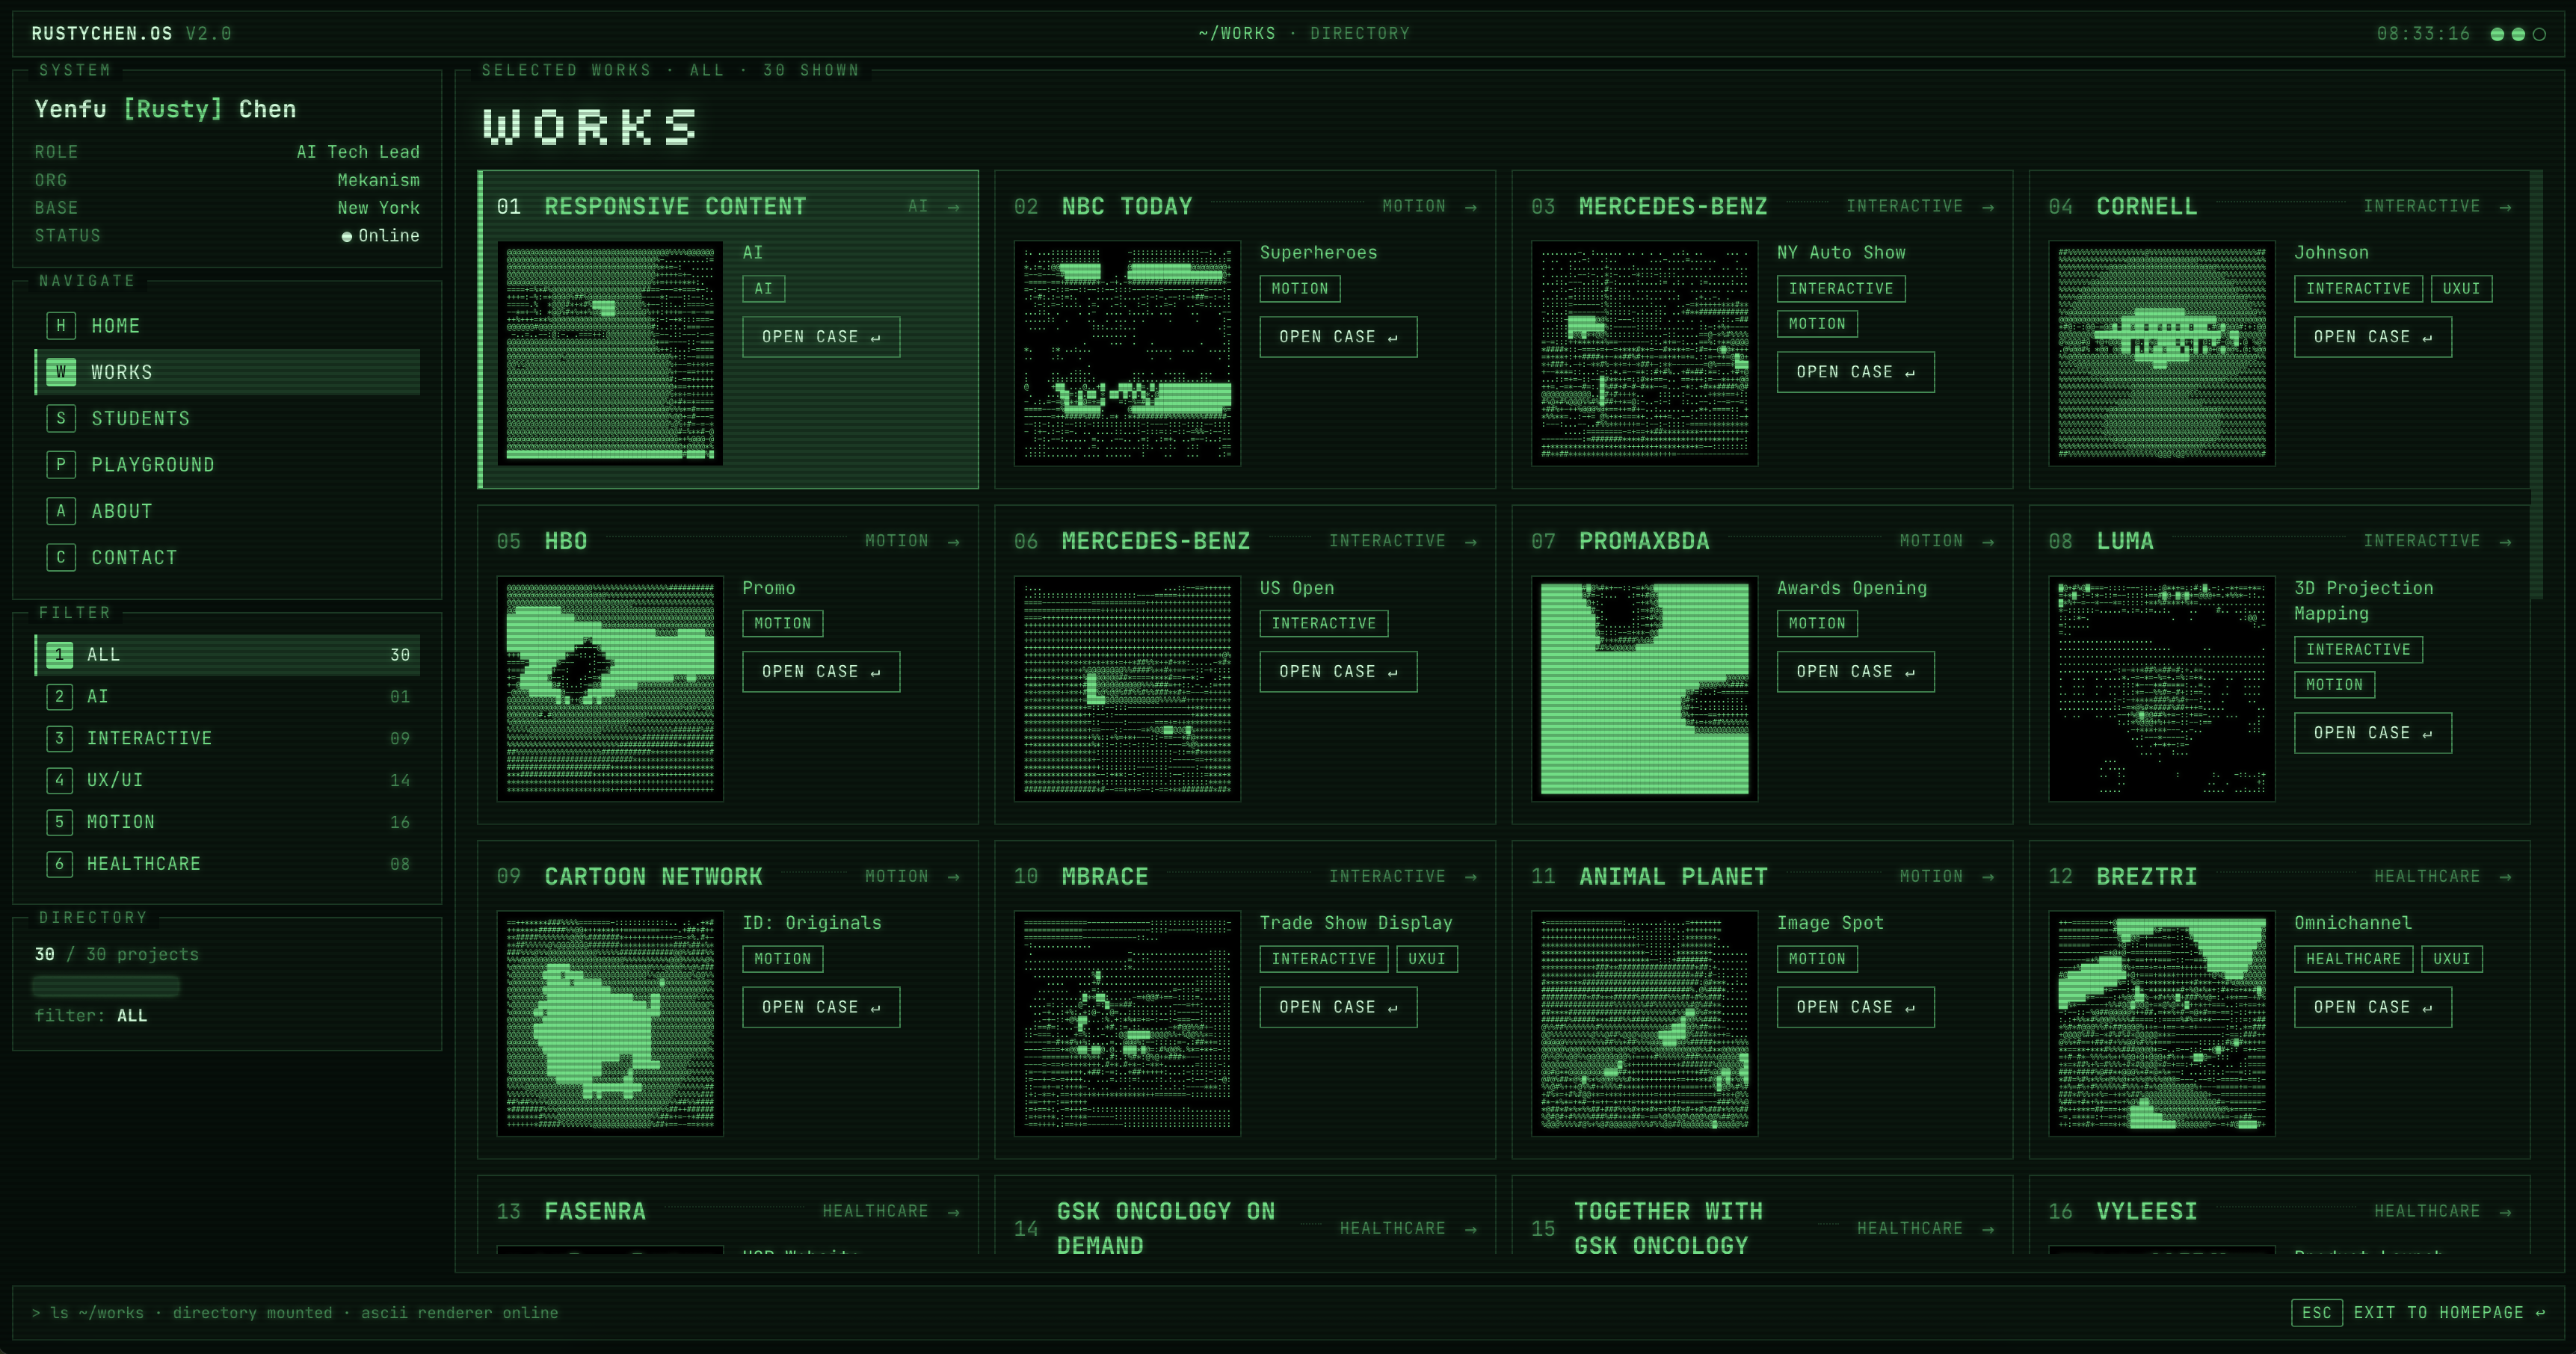
Task: Filter works by UX/UI category
Action: pos(227,780)
